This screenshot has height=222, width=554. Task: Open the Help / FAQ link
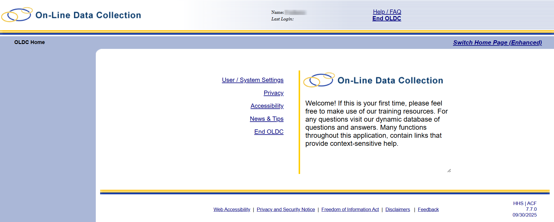click(x=387, y=12)
